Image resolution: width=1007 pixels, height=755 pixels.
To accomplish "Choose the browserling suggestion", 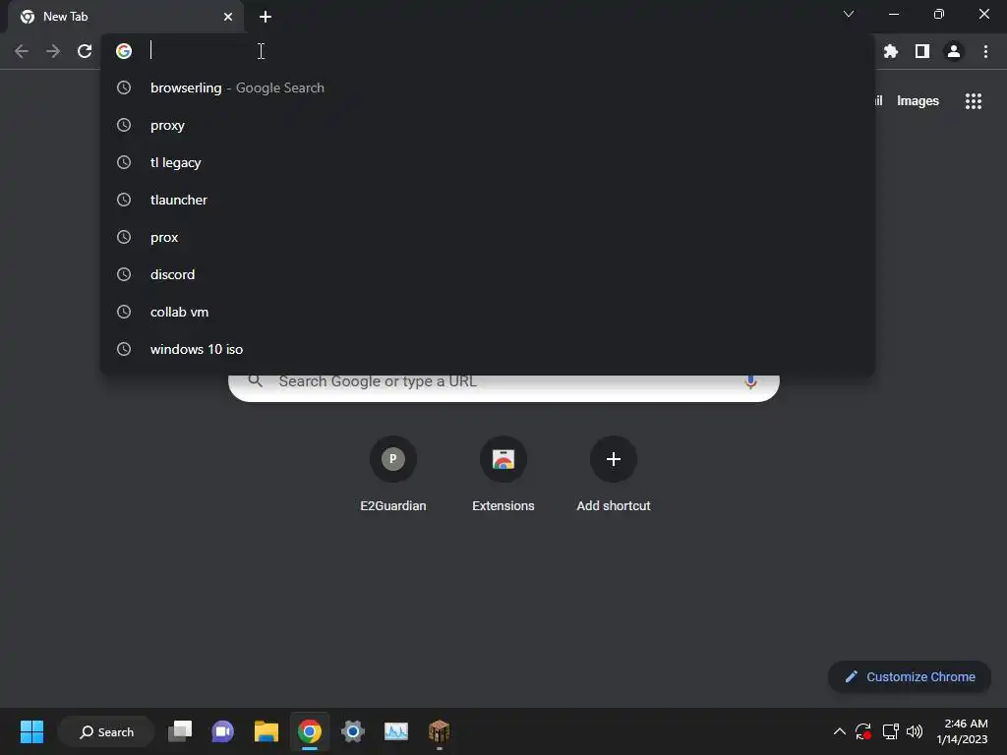I will [488, 87].
